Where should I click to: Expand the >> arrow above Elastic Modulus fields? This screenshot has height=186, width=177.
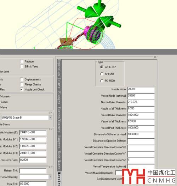tap(50, 129)
